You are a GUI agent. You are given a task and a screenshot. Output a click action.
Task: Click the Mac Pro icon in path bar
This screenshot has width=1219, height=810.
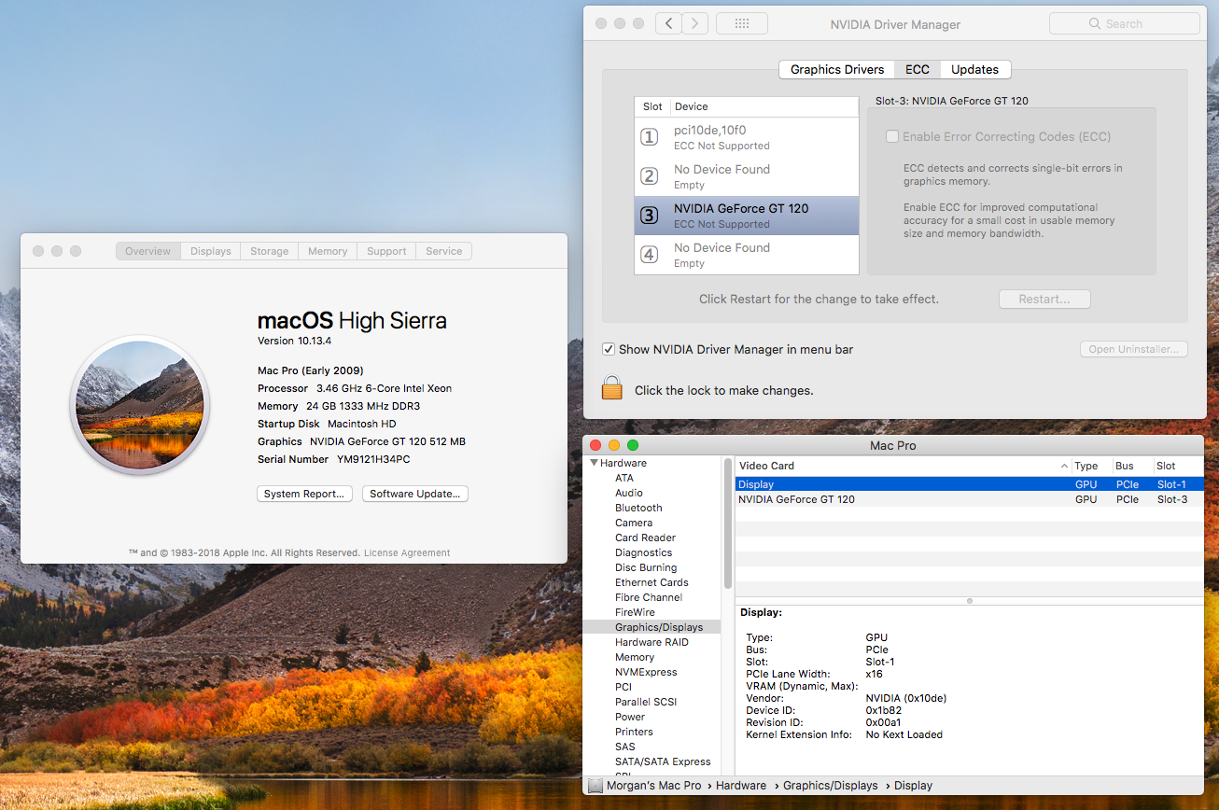tap(595, 786)
